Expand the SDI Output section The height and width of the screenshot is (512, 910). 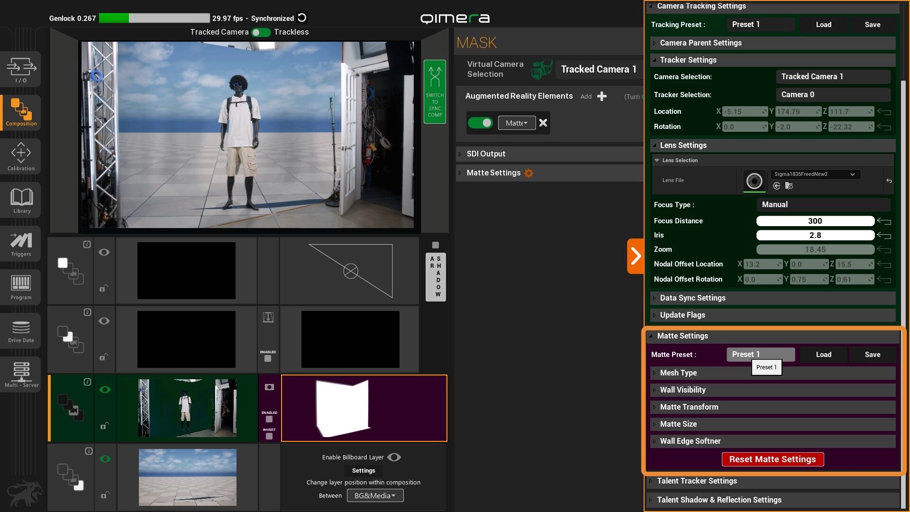(486, 154)
